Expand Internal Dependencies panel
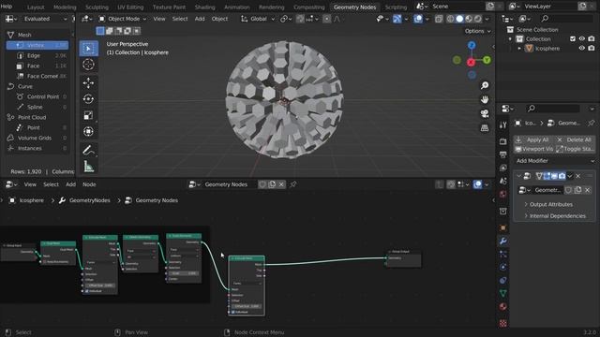Viewport: 600px width, 337px height. (x=557, y=216)
